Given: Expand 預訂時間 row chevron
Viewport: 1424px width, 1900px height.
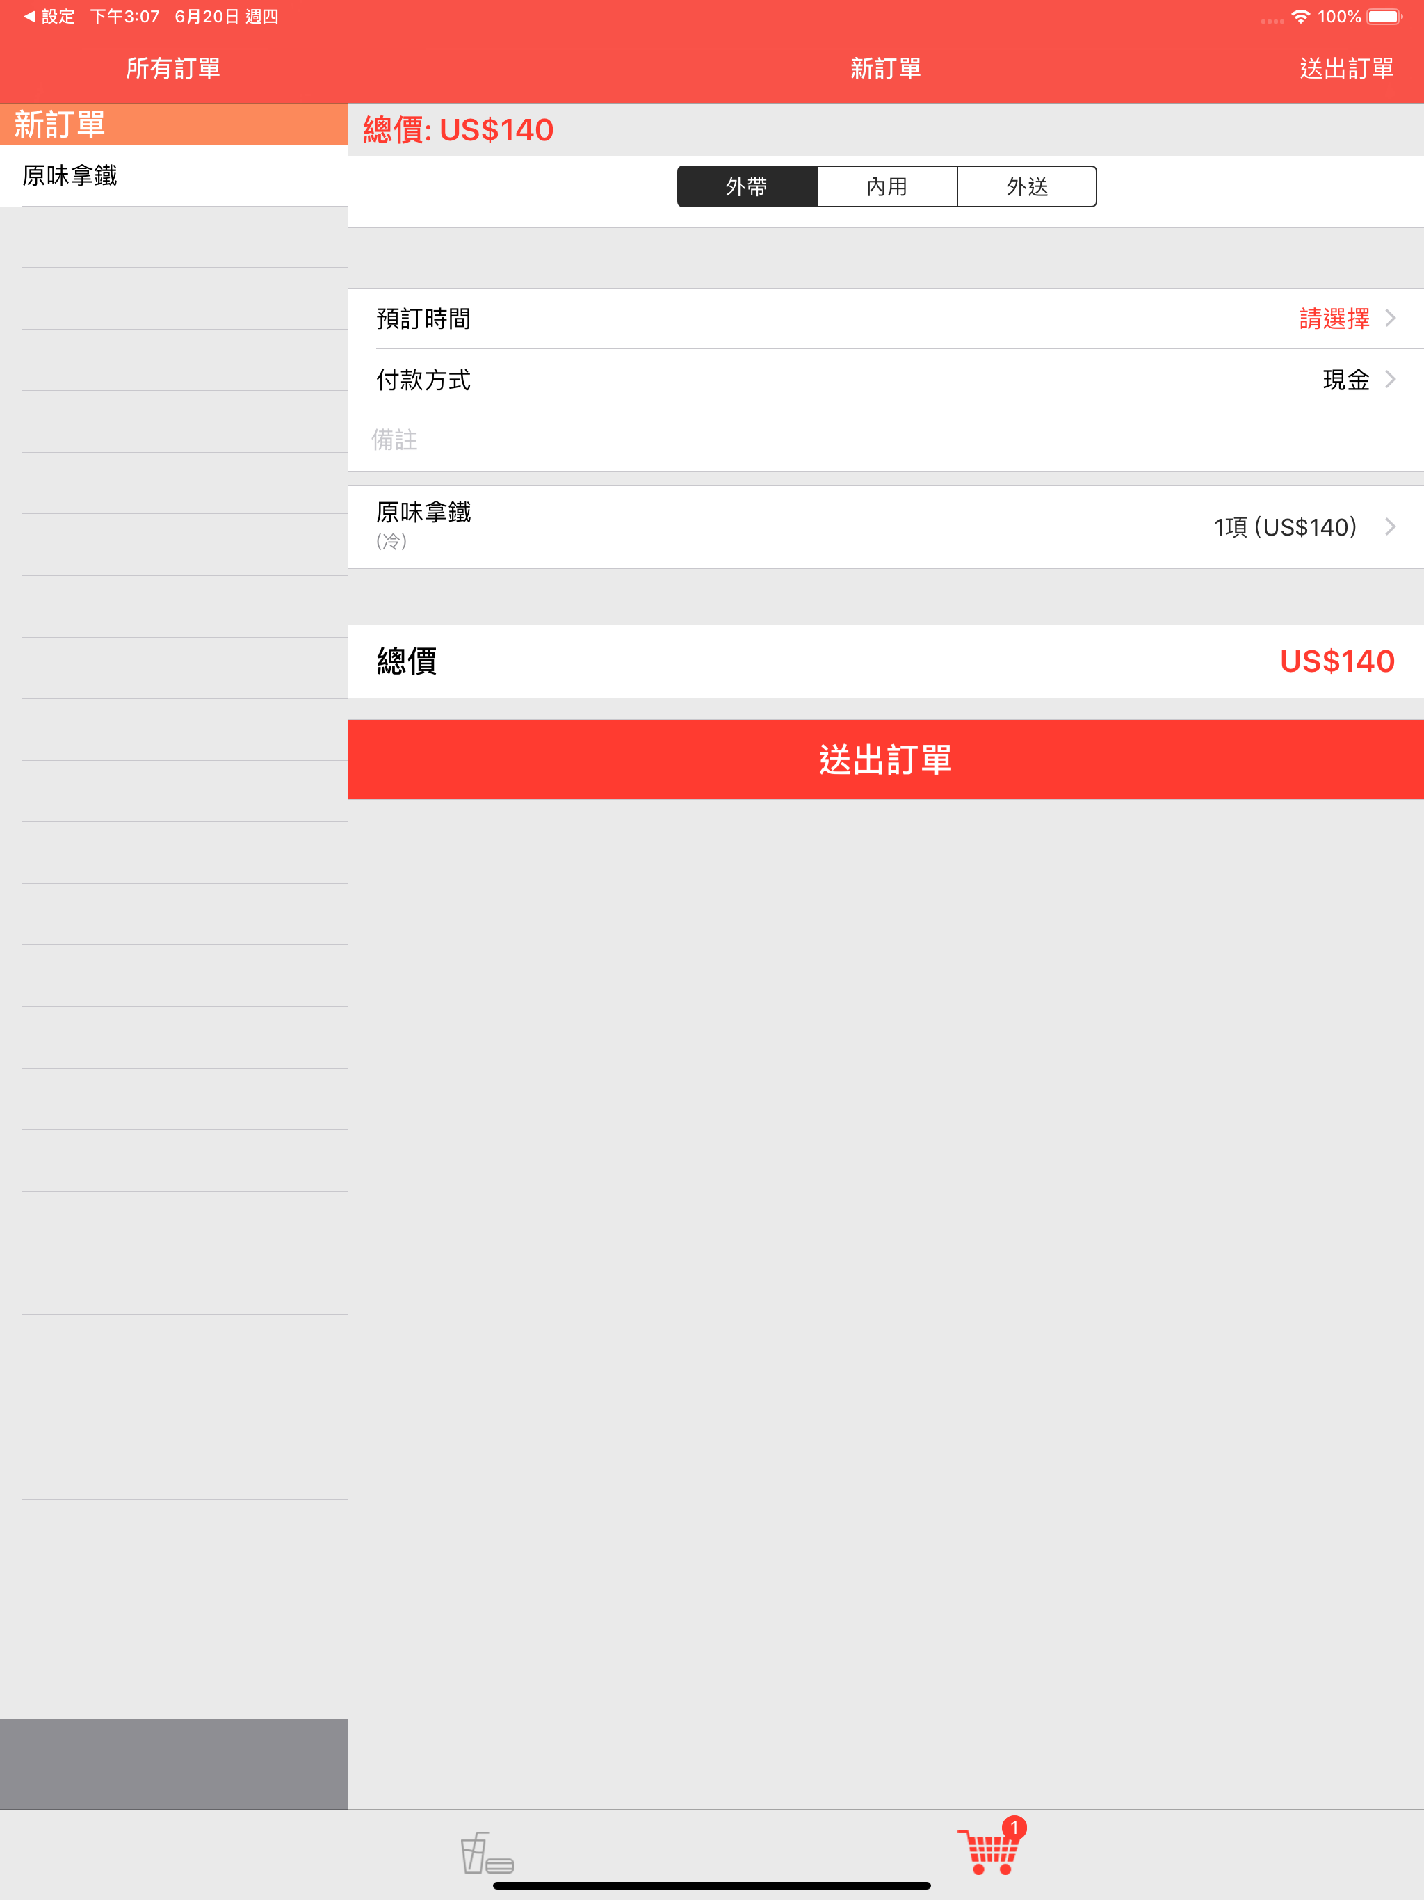Looking at the screenshot, I should [x=1391, y=319].
